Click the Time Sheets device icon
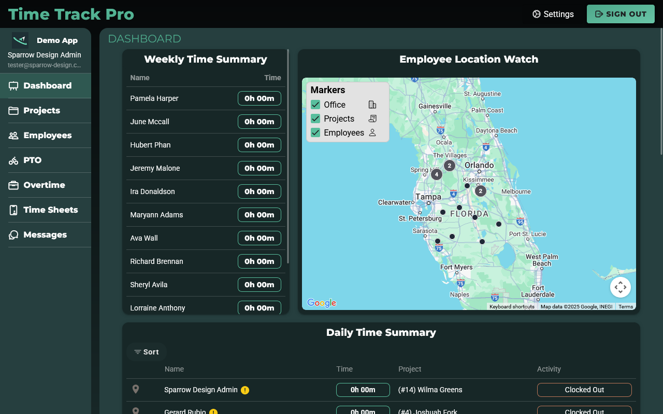This screenshot has height=414, width=663. [x=13, y=210]
